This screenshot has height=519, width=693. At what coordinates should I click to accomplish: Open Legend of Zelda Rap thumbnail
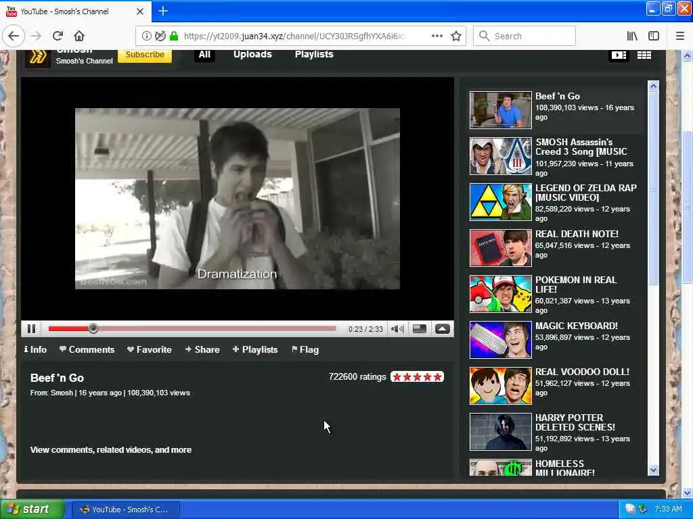coord(500,201)
